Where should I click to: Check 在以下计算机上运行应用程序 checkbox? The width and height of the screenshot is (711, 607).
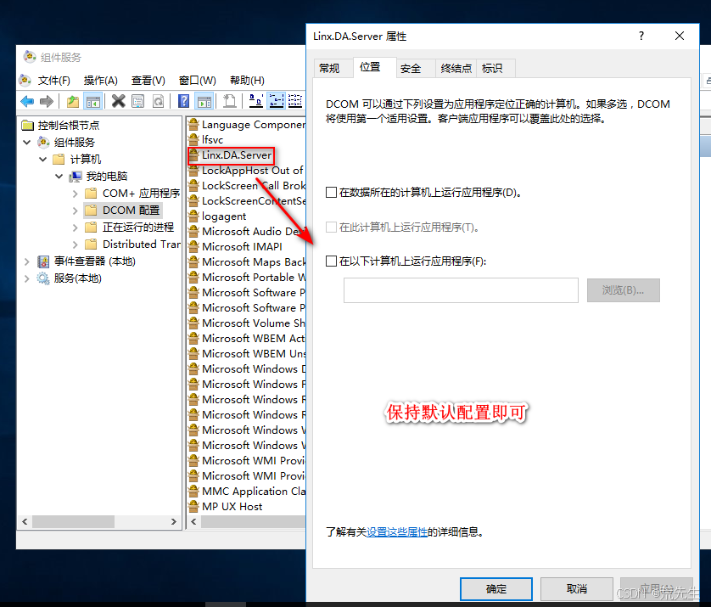pos(331,261)
